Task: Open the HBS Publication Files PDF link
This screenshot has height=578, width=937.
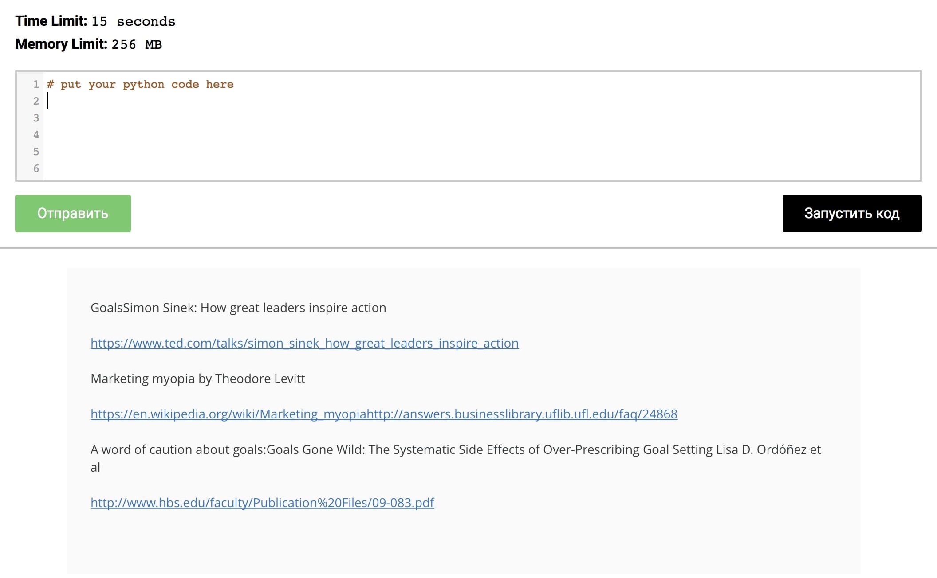Action: tap(262, 503)
